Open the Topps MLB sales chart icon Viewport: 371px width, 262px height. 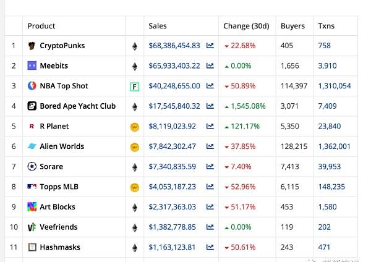[210, 187]
